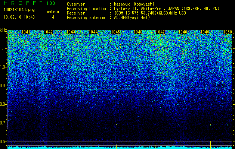
Task: Select the 'meteor' counter label
Action: pos(53,12)
